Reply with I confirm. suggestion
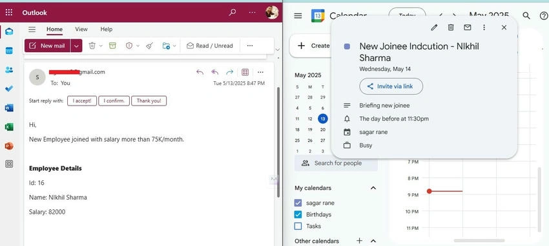 click(114, 101)
